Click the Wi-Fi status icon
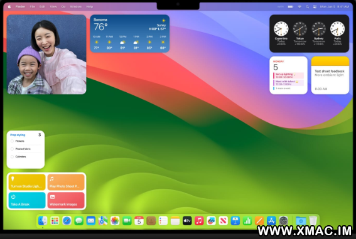356x239 pixels. [x=299, y=7]
